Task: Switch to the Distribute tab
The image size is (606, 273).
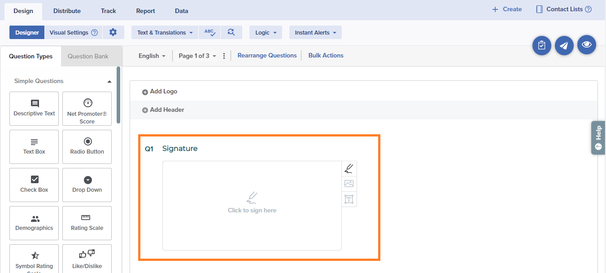Action: pos(67,11)
